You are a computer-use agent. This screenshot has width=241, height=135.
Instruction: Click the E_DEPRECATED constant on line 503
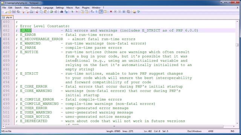pos(34,121)
